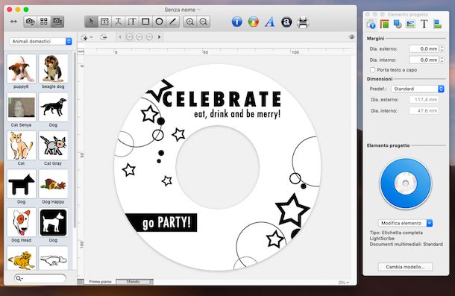Select the circular text tool
This screenshot has height=296, width=455.
[x=118, y=22]
